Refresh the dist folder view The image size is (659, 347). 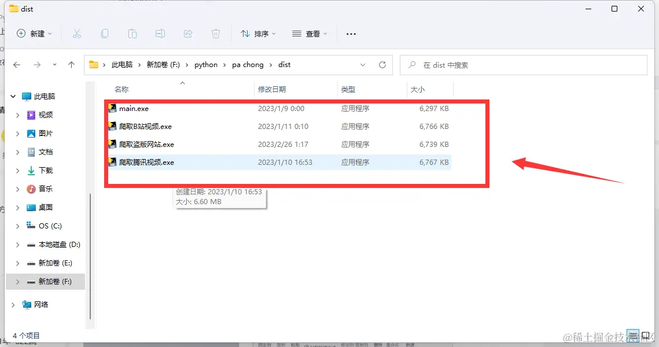coord(382,65)
